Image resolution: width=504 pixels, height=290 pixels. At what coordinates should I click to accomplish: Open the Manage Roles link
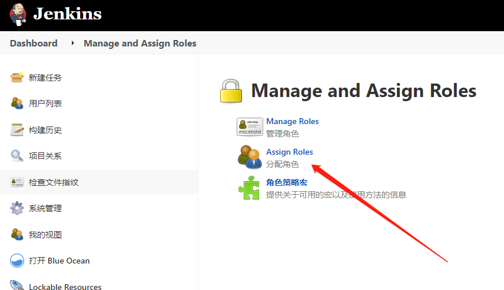(292, 121)
